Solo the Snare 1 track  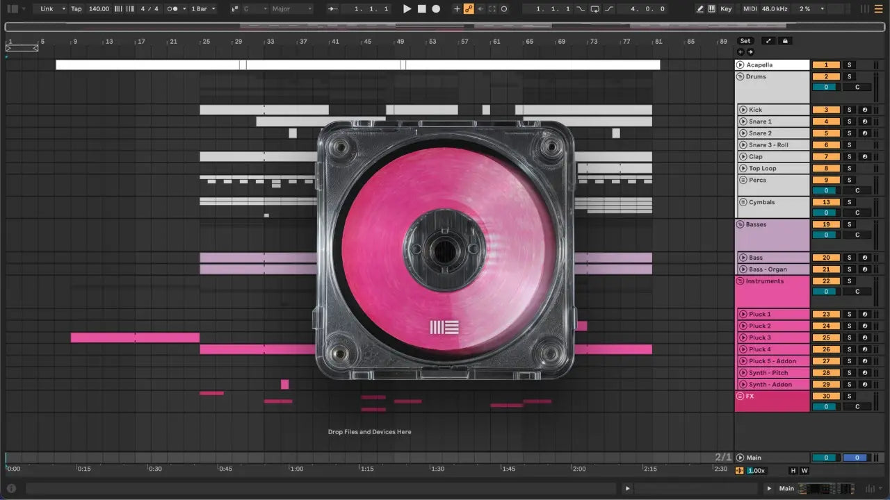click(x=849, y=122)
